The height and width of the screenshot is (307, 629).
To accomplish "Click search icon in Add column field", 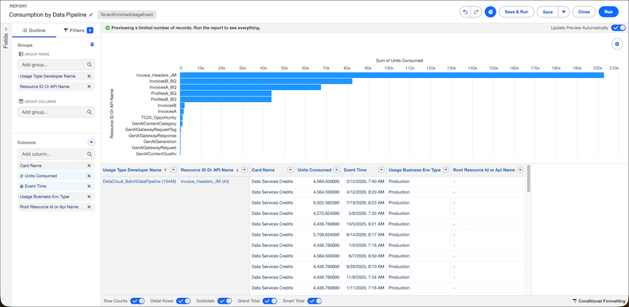I will click(89, 154).
